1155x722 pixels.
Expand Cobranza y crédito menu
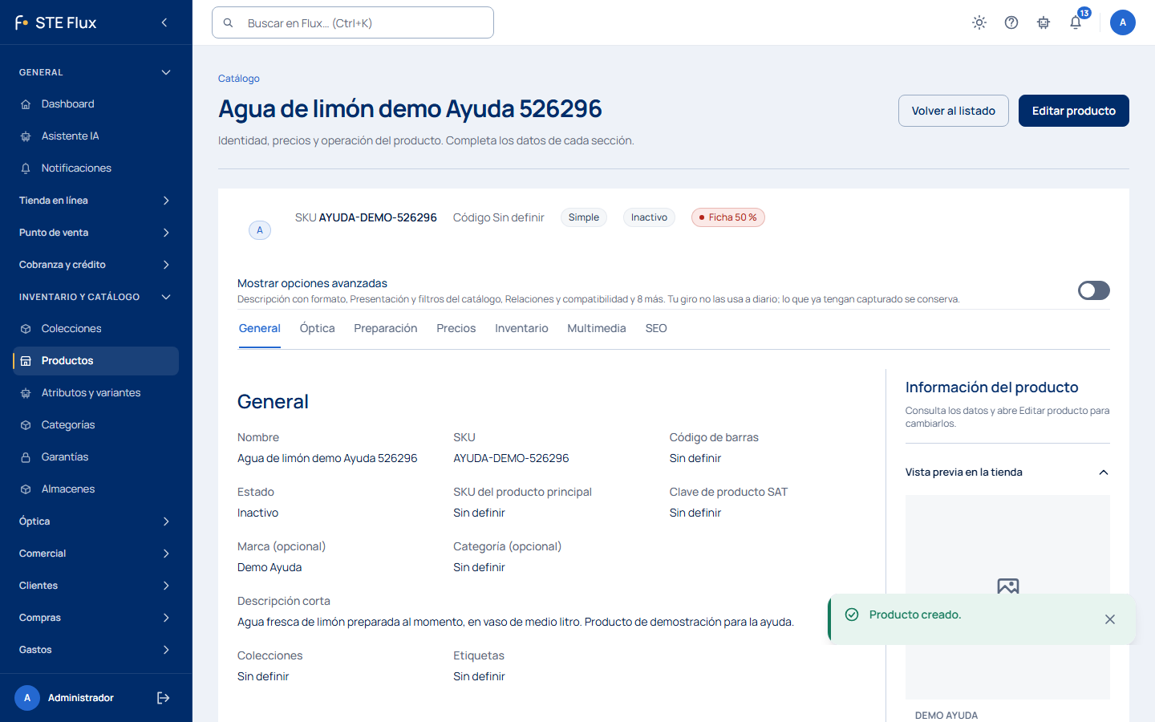[x=96, y=265]
